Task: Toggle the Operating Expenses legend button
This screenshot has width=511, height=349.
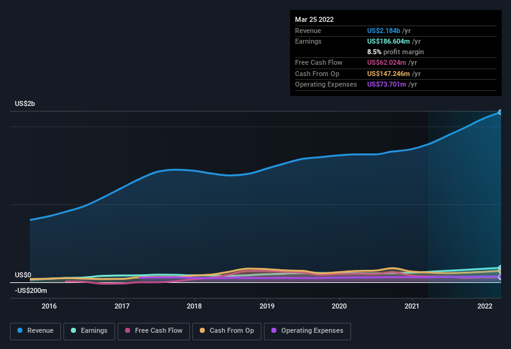Action: point(307,331)
